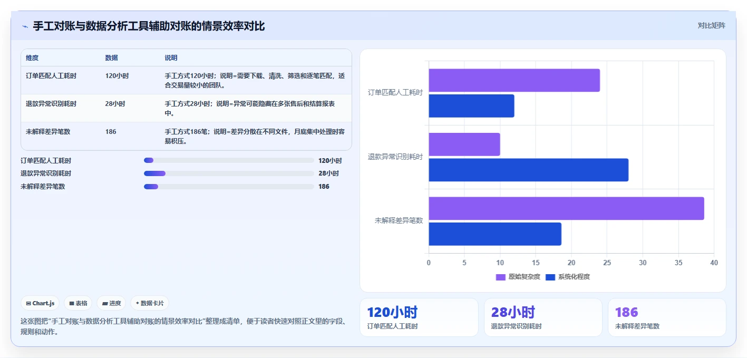Click the blue bar for 未解释差异笔数
This screenshot has width=747, height=358.
[495, 234]
